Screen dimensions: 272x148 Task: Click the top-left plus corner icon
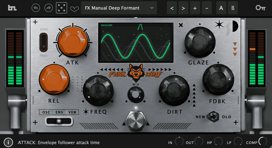[35, 22]
